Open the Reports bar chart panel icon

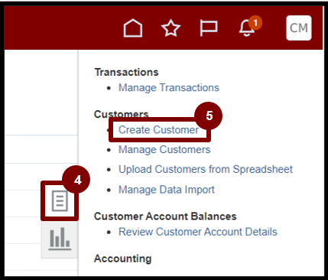coord(60,239)
